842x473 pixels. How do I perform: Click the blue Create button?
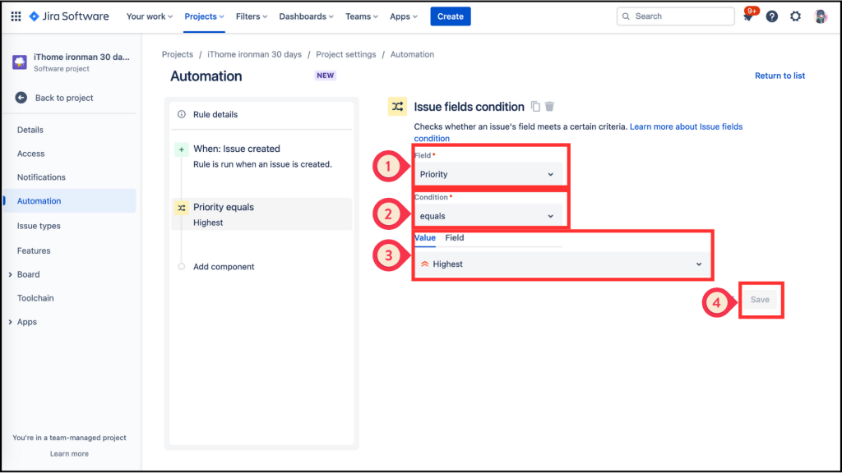[x=451, y=16]
